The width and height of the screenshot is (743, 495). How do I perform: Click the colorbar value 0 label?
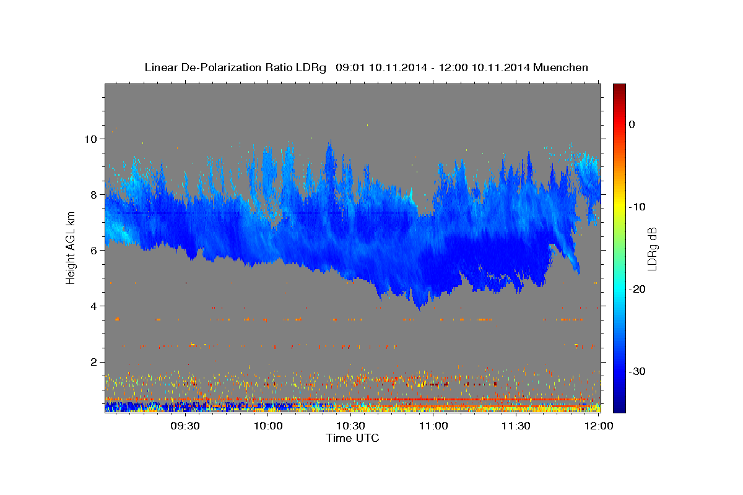[x=632, y=124]
